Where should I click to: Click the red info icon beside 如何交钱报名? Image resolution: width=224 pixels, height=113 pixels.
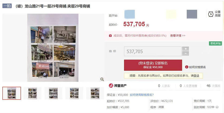point(187,67)
